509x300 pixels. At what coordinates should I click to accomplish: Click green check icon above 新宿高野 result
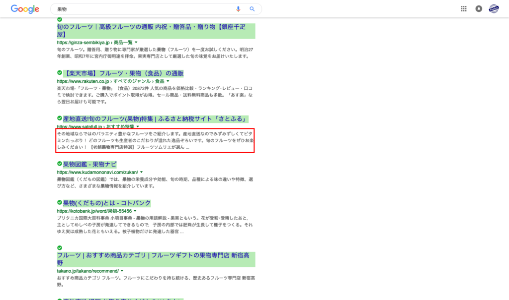click(x=60, y=248)
